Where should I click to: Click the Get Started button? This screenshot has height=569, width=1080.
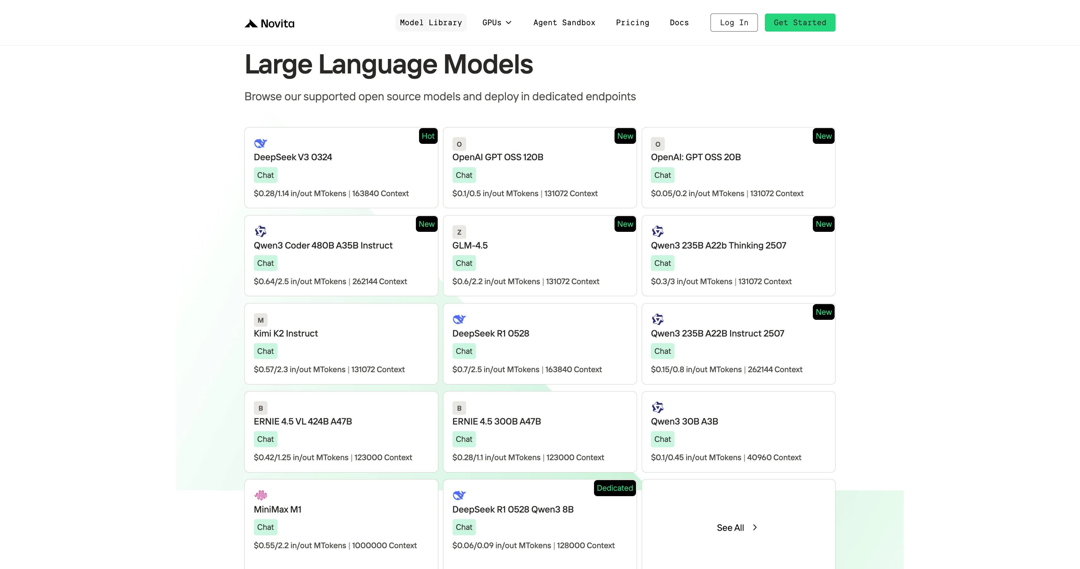tap(800, 23)
